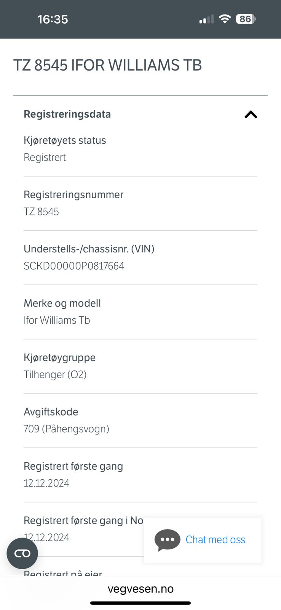Open the Chat med oss link
The width and height of the screenshot is (281, 610).
pos(215,539)
